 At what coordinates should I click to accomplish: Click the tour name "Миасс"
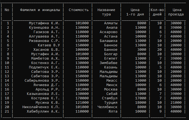[112, 81]
